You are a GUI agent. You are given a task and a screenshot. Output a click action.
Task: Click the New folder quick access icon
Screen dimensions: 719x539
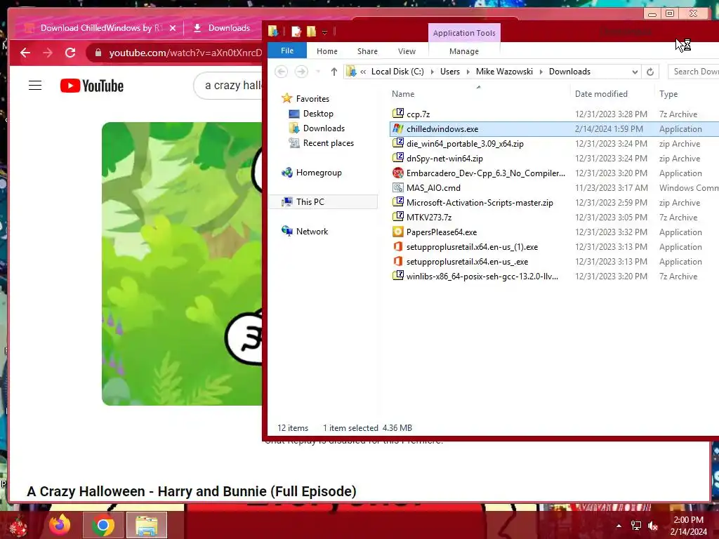click(311, 31)
